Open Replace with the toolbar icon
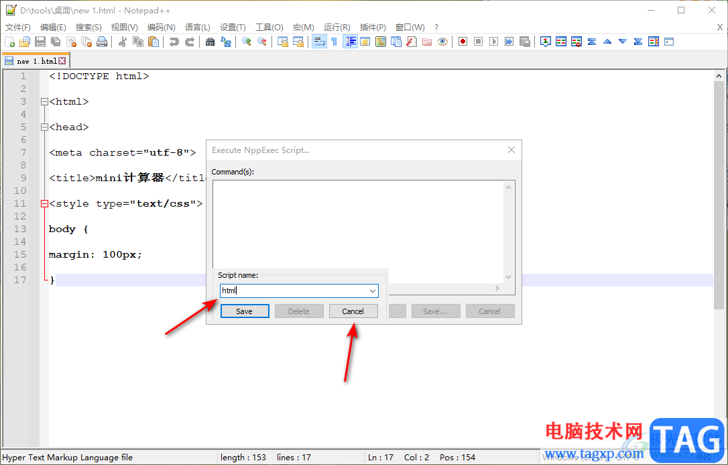728x465 pixels. tap(226, 42)
